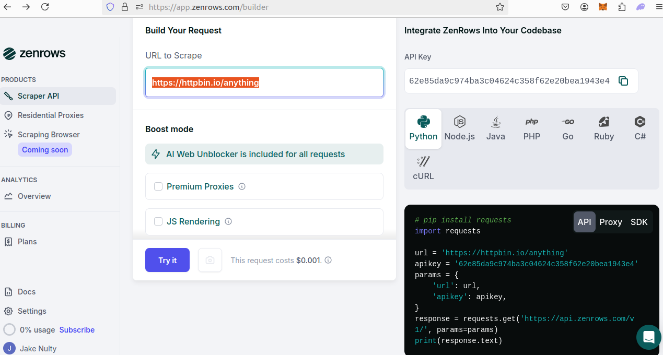The image size is (663, 355).
Task: Enable the Premium Proxies checkbox
Action: tap(158, 186)
